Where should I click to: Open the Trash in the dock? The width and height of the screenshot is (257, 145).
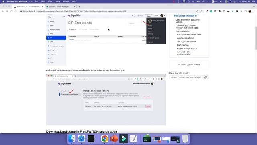point(185,139)
